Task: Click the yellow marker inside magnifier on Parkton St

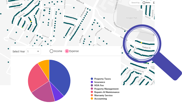Action: tap(141, 43)
